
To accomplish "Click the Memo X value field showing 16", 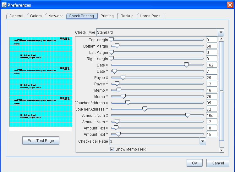I will (x=212, y=90).
